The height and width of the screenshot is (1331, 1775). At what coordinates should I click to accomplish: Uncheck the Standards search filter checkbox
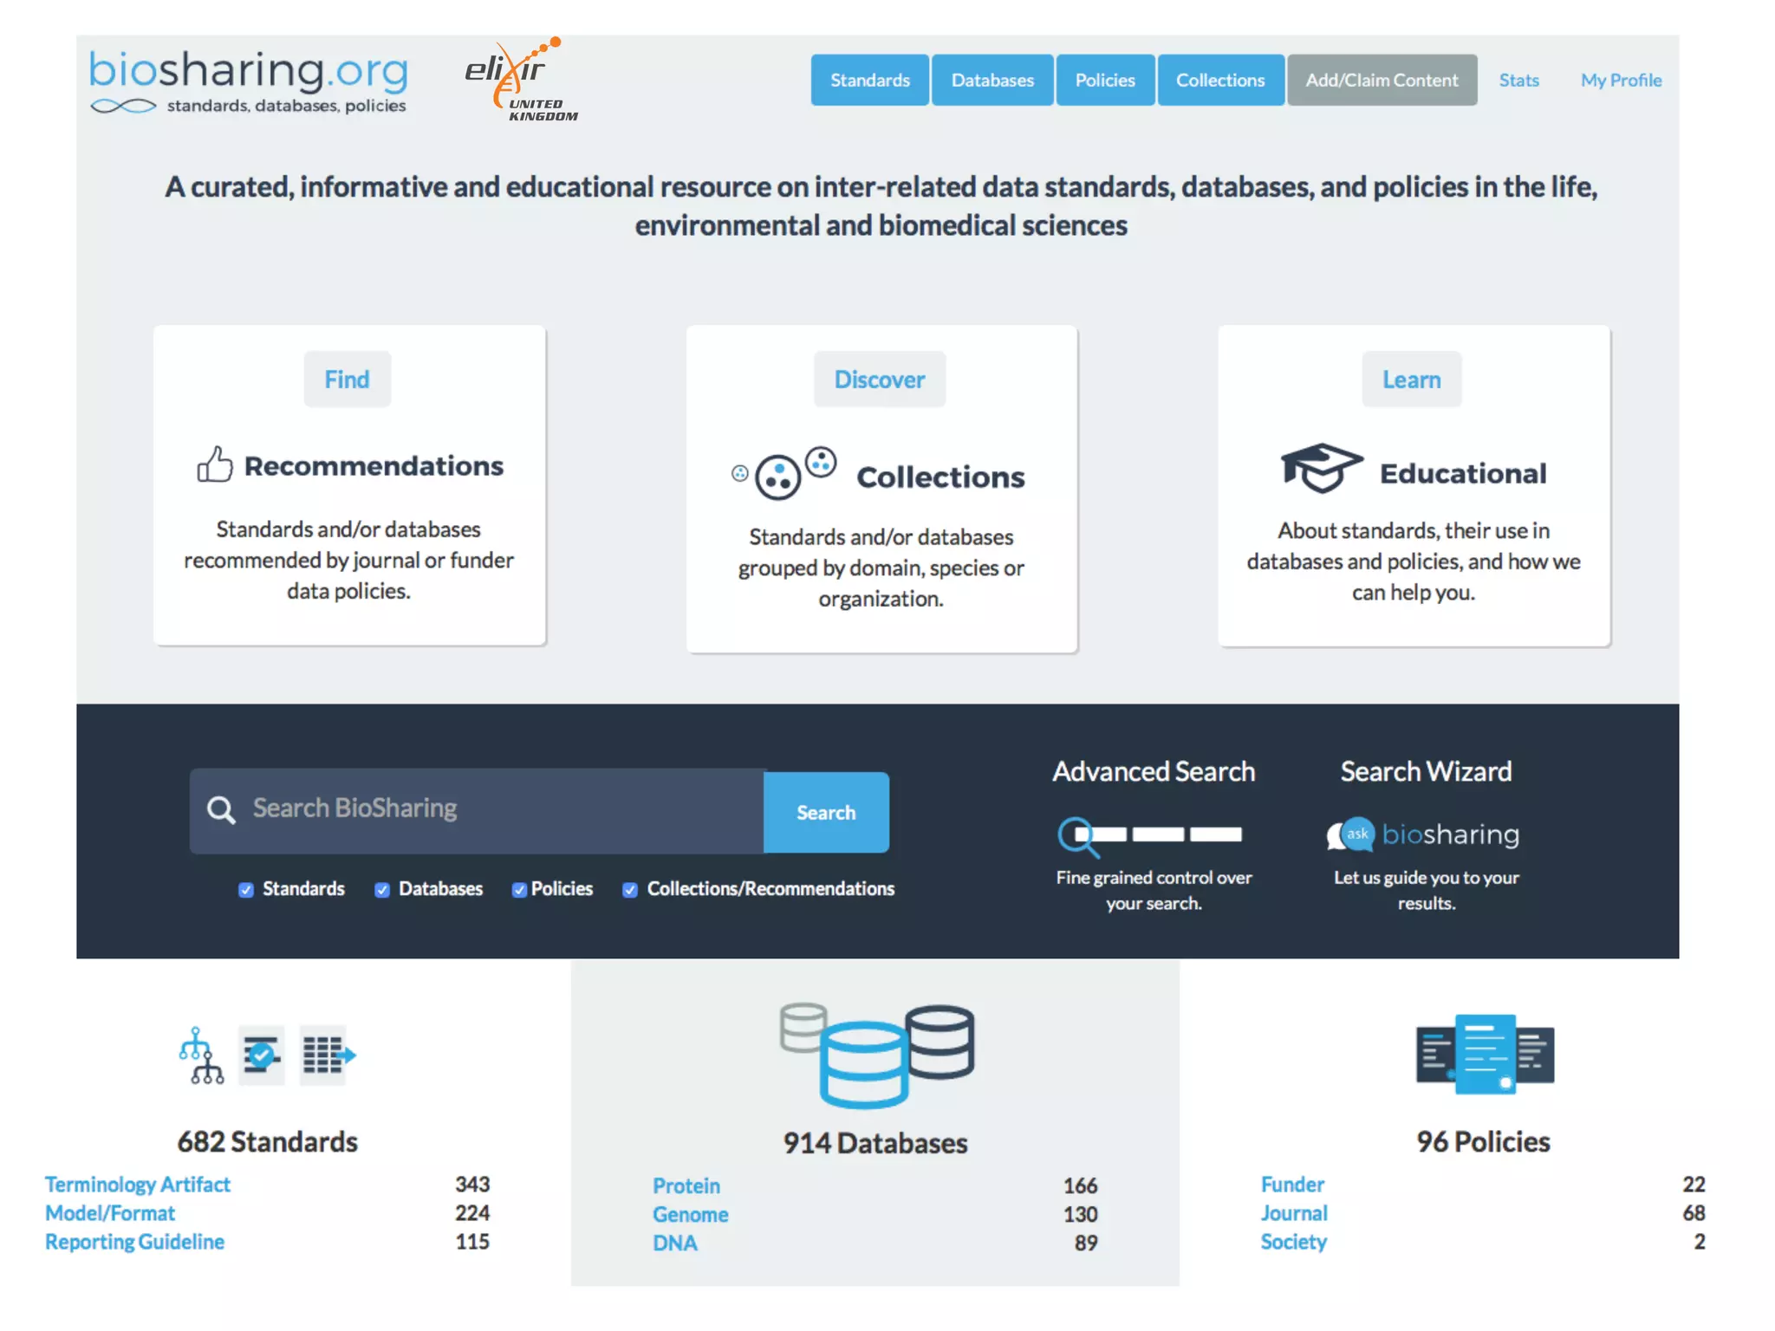pos(246,890)
